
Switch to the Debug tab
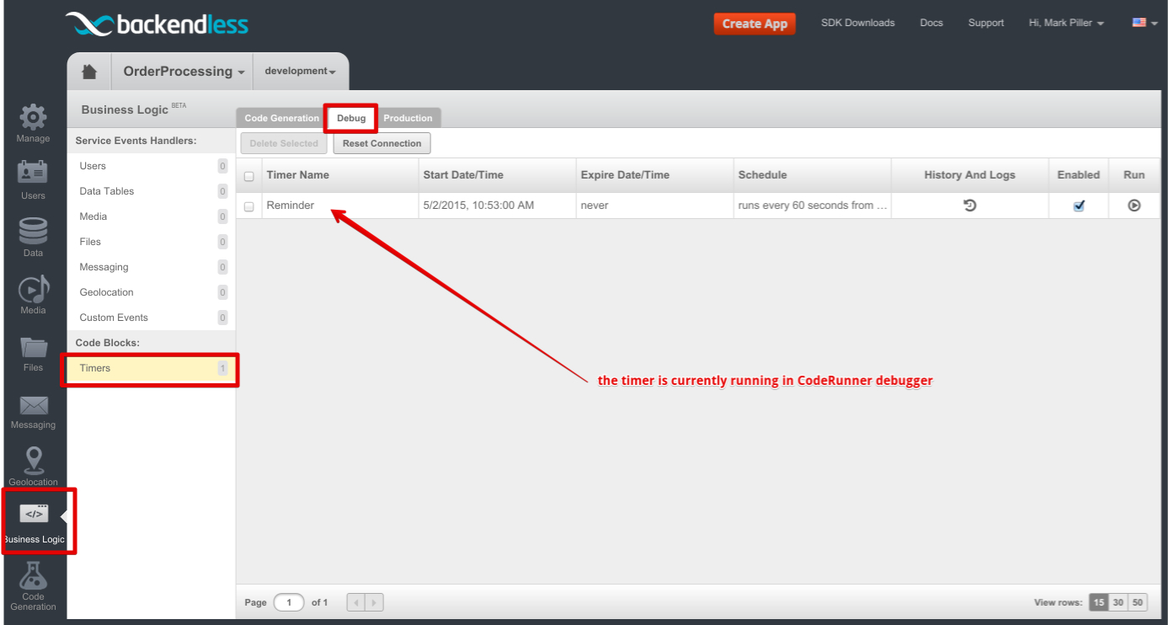tap(351, 118)
